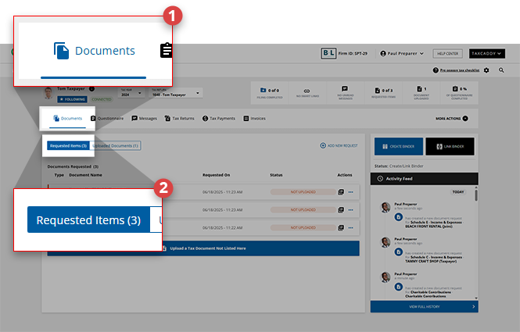520x332 pixels.
Task: Click the More Actions circle icon
Action: coord(465,118)
